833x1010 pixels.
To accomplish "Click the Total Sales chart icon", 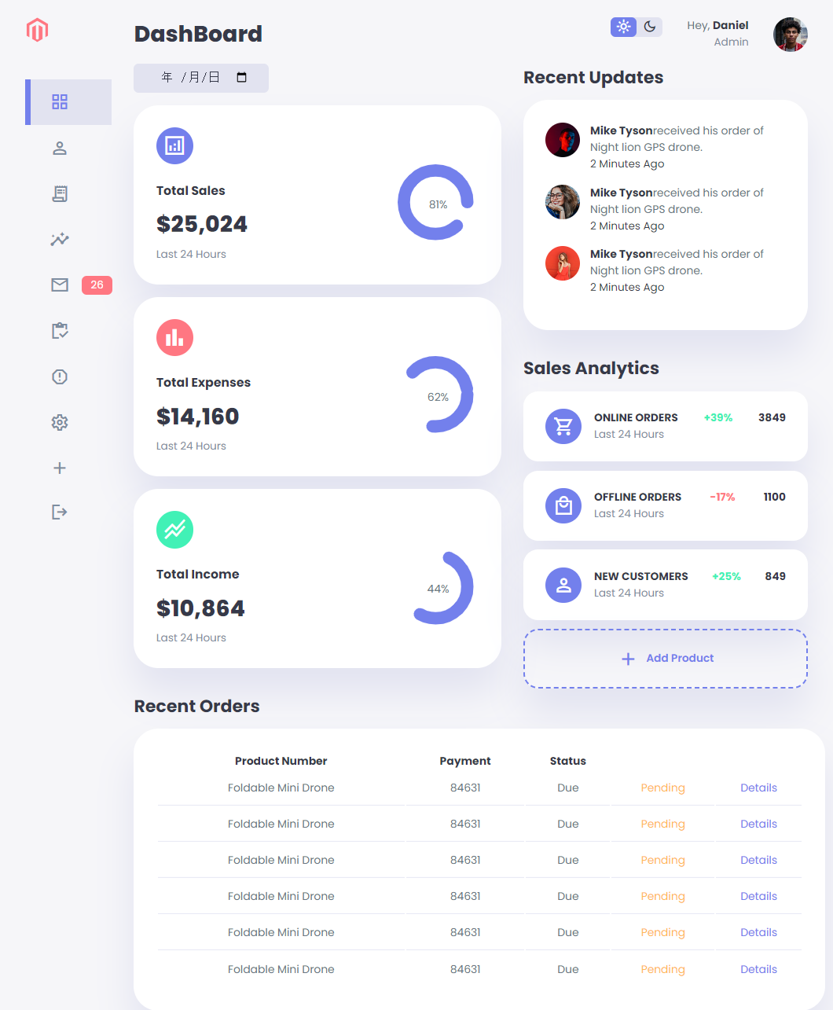I will click(174, 145).
